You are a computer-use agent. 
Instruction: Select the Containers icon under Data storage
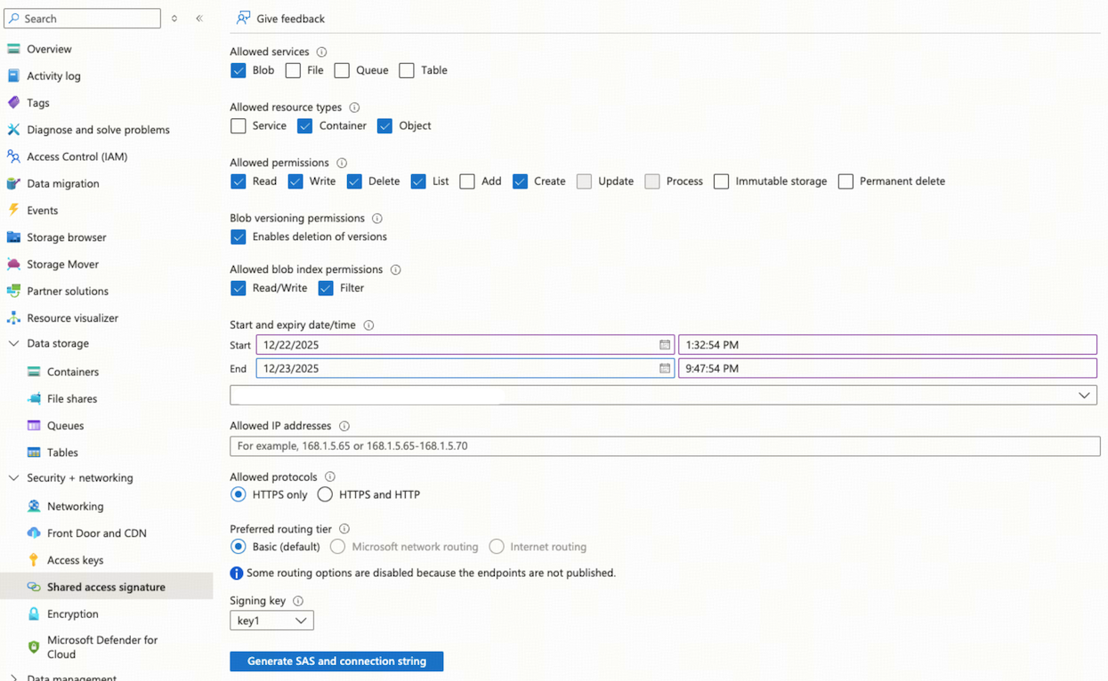pyautogui.click(x=35, y=372)
